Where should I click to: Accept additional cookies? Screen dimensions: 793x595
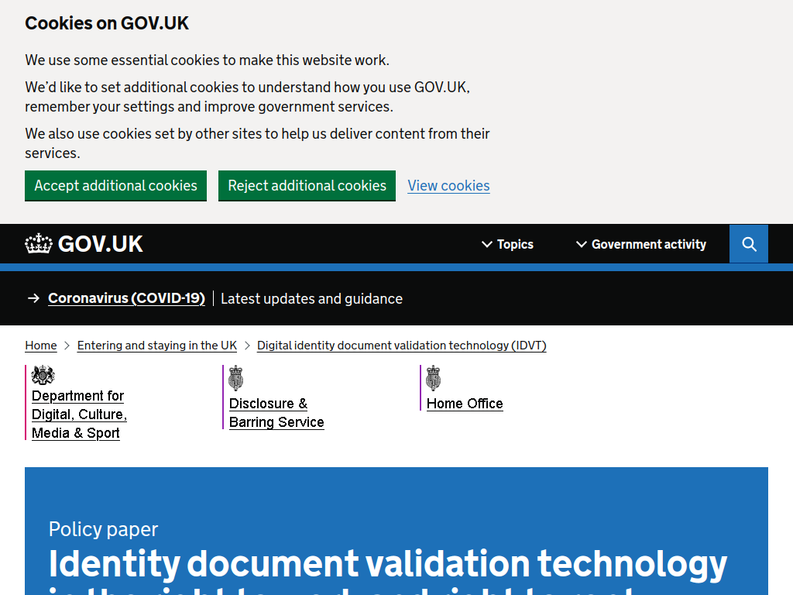point(116,186)
